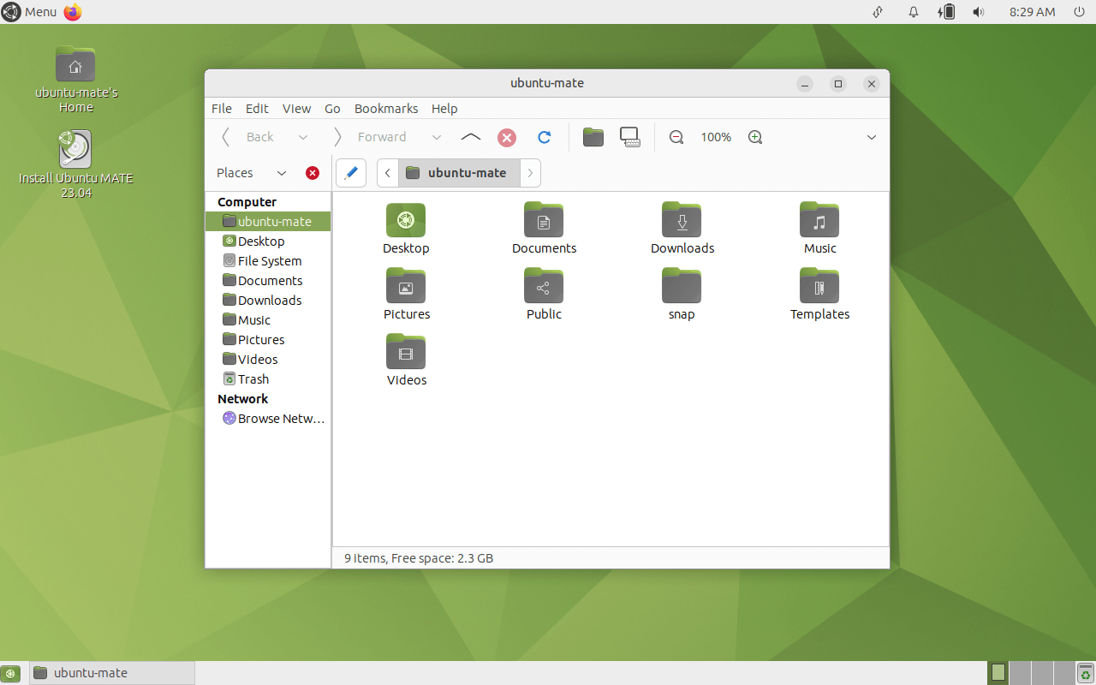This screenshot has height=685, width=1096.
Task: Open the MATE Menu button
Action: (x=30, y=12)
